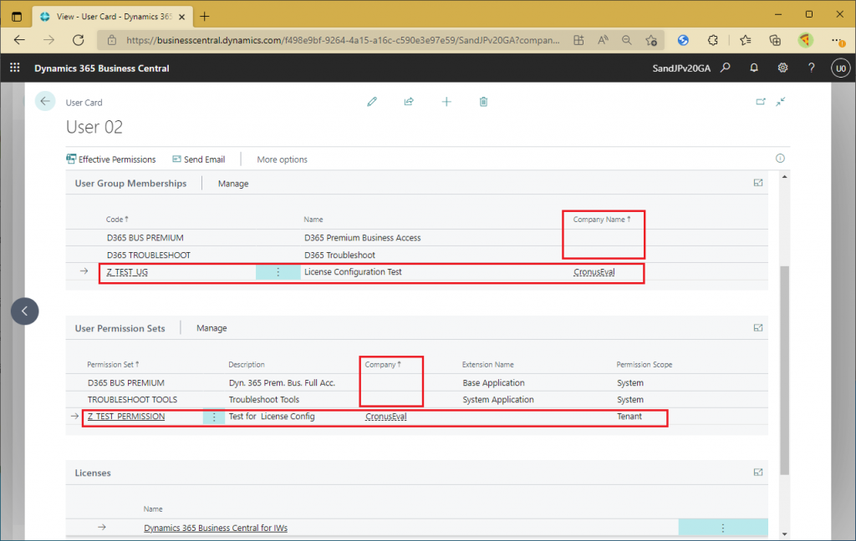Viewport: 856px width, 541px height.
Task: Click the collapse page arrows icon
Action: (x=781, y=102)
